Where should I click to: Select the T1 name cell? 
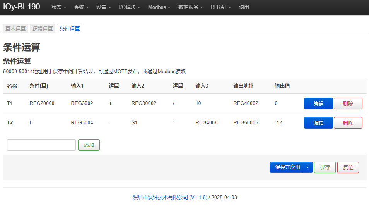[10, 103]
